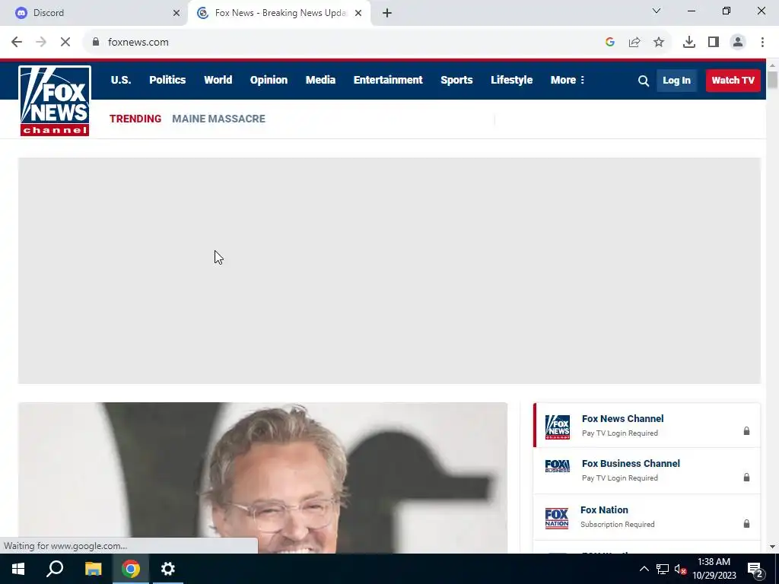This screenshot has width=779, height=584.
Task: Select the Fox News tab
Action: (x=279, y=13)
